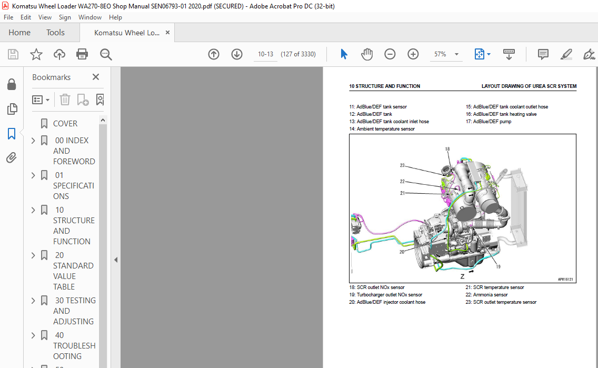
Task: Click the scrolling mode keyboard icon
Action: point(509,54)
